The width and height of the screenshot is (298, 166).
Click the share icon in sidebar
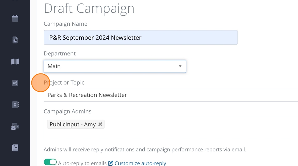pos(15,83)
